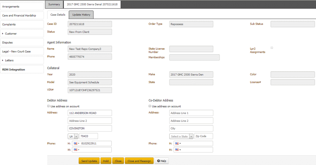The image size is (316, 165).
Task: Click Agent Name field New Test Repo Company3
Action: pos(90,49)
